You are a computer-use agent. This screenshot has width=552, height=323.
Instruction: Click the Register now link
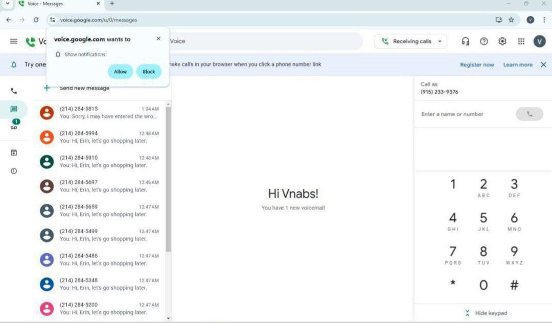pos(477,65)
